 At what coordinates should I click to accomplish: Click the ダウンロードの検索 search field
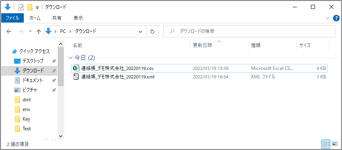click(x=250, y=31)
